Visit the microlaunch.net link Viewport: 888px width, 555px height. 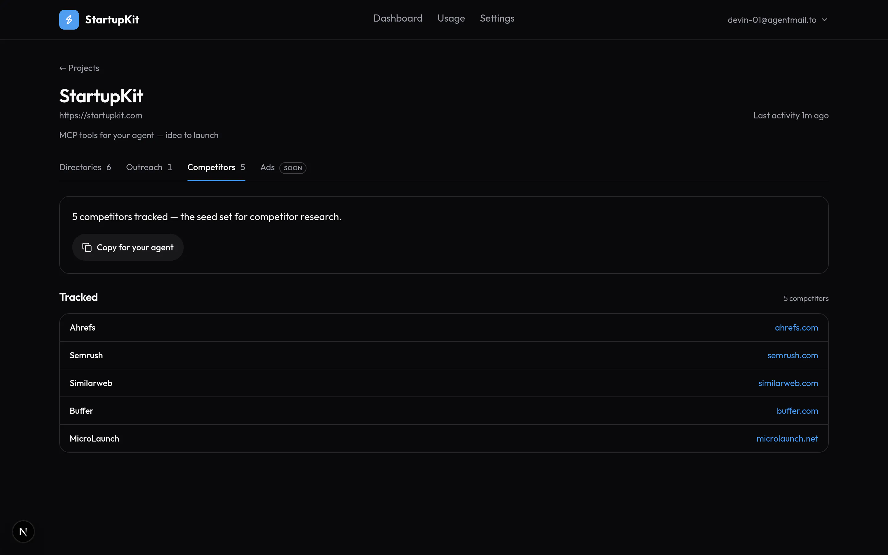[x=787, y=439]
